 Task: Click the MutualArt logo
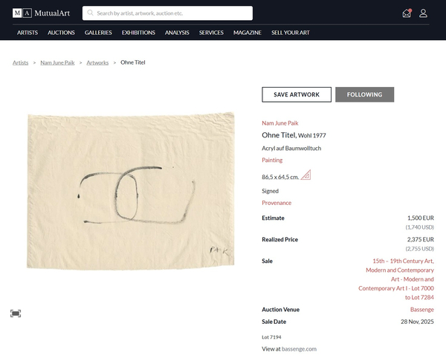42,13
